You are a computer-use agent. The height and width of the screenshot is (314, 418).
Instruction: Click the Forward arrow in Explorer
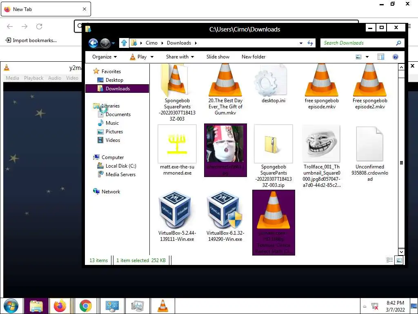105,43
